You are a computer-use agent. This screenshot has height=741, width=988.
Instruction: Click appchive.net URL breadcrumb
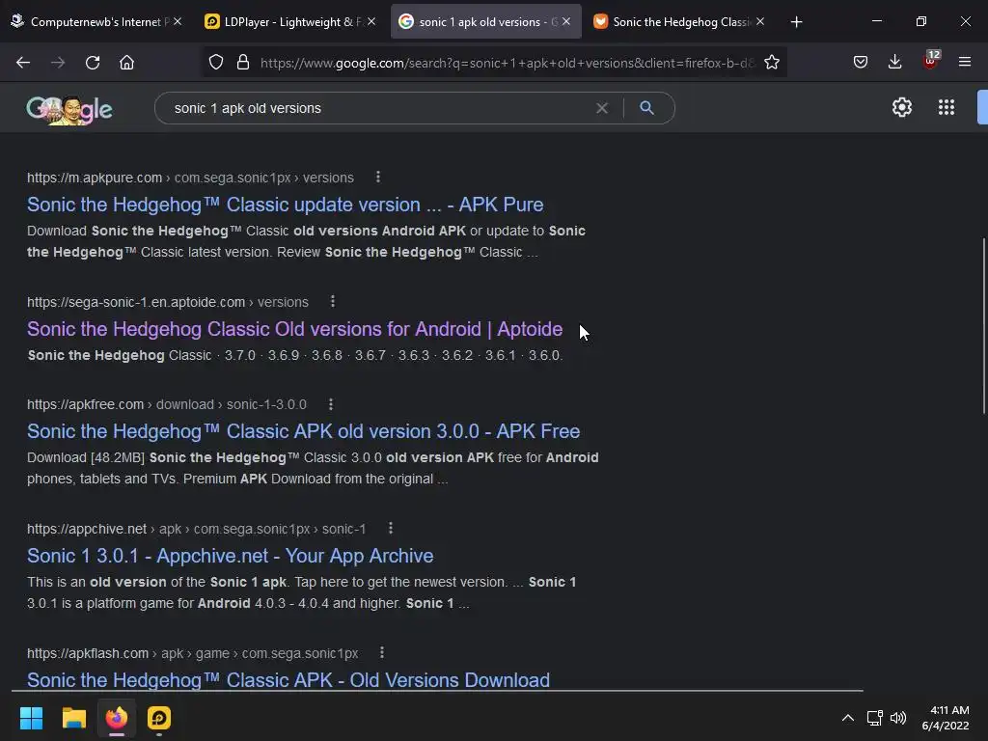coord(86,529)
